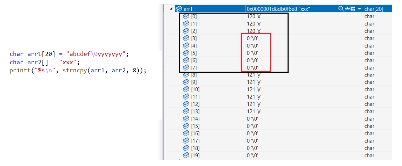Select the [2] index label

[x=194, y=31]
